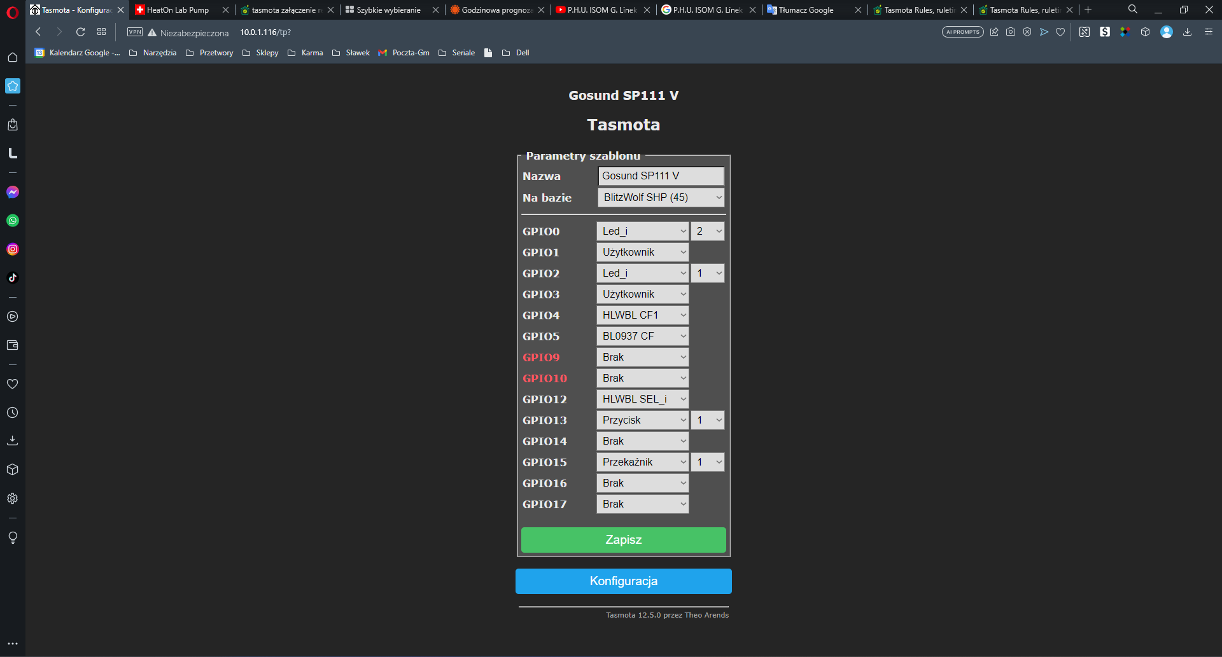1222x657 pixels.
Task: Open Messenger in the Opera sidebar
Action: pyautogui.click(x=13, y=192)
